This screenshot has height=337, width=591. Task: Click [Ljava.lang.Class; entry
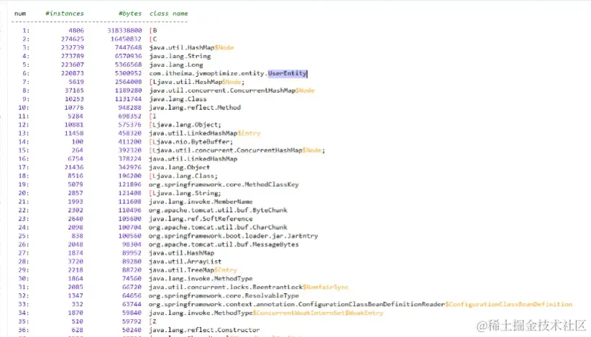click(183, 176)
